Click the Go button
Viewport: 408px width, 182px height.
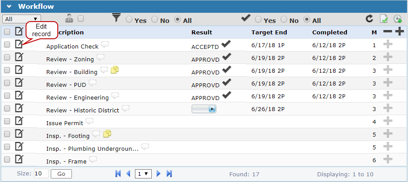pyautogui.click(x=61, y=174)
